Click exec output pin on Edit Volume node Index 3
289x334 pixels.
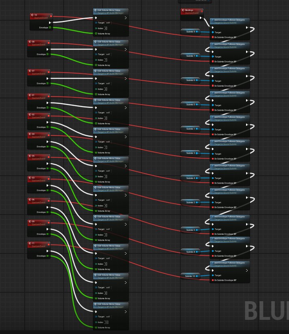point(126,166)
